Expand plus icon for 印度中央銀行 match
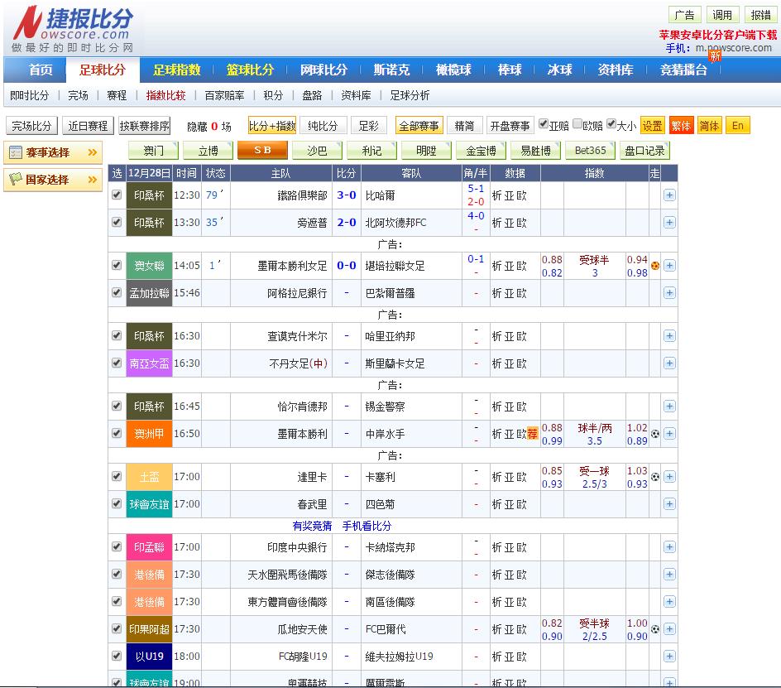The width and height of the screenshot is (781, 688). (669, 547)
